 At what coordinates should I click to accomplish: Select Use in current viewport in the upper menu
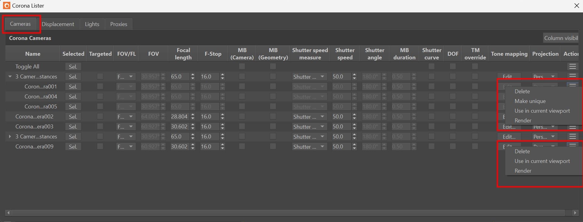pyautogui.click(x=542, y=111)
